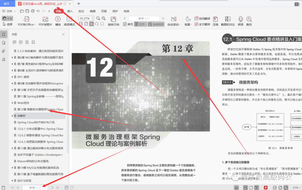Open the bookmarks sidebar panel icon
Image resolution: width=302 pixels, height=190 pixels.
[4, 34]
